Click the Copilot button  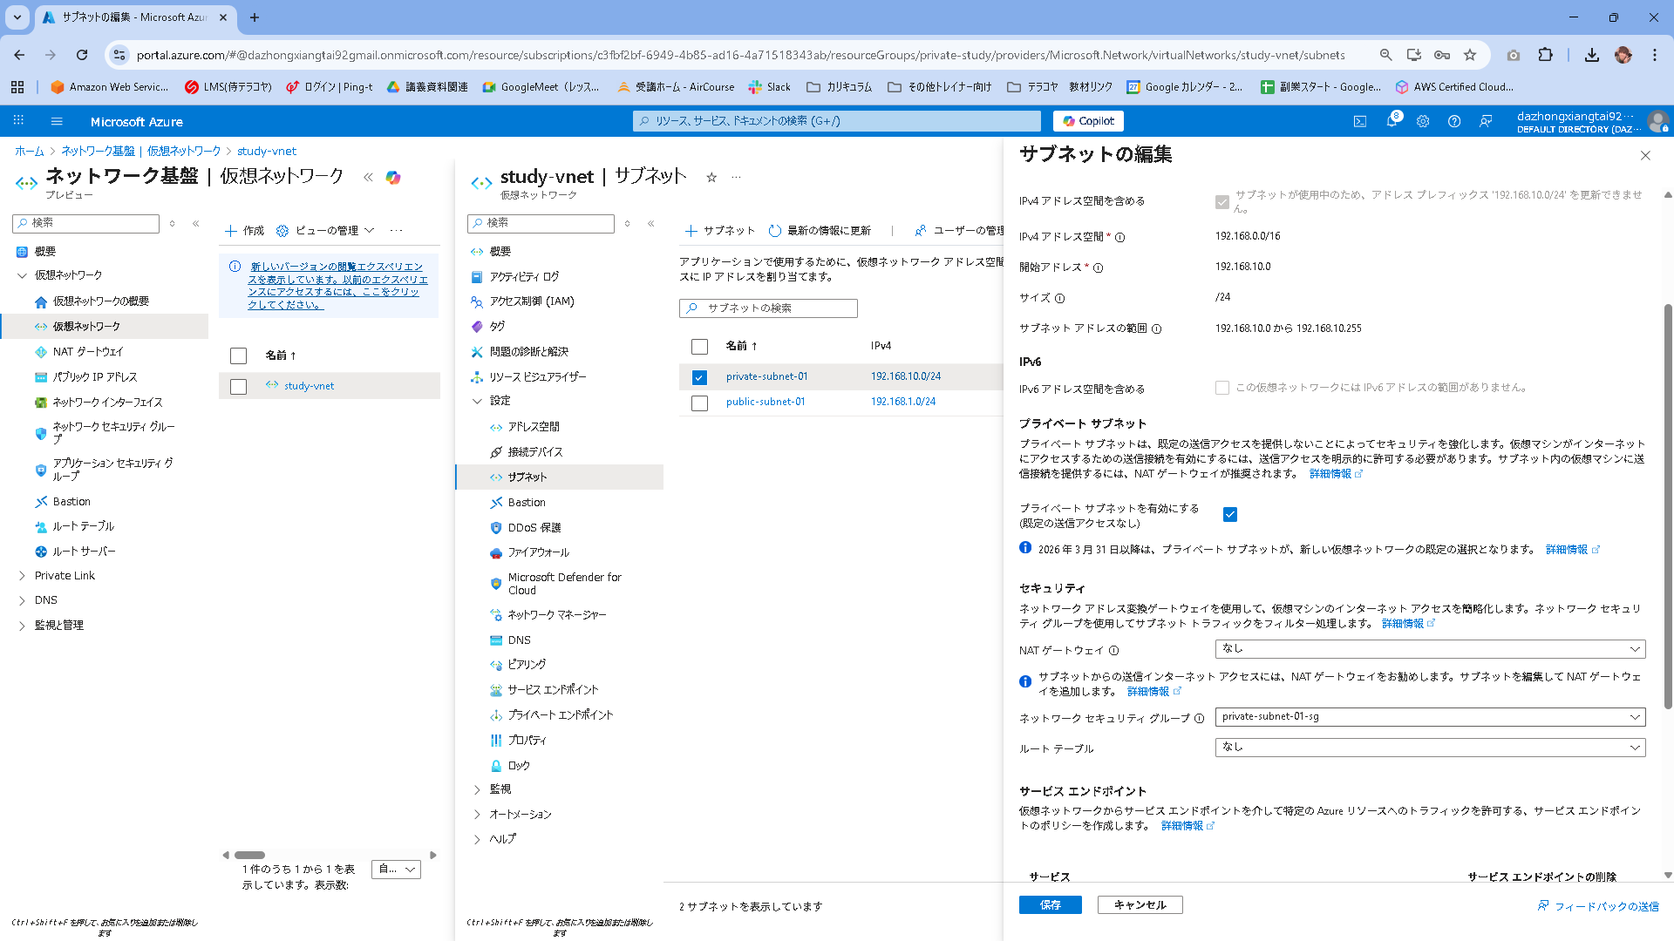click(1087, 121)
